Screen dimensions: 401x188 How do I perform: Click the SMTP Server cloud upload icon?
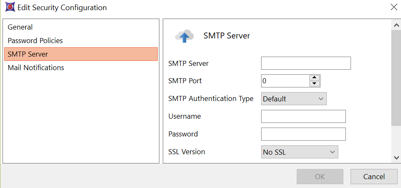[x=184, y=36]
